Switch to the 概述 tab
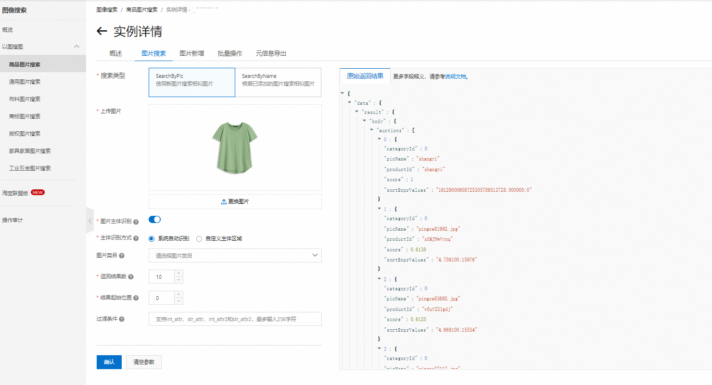Image resolution: width=712 pixels, height=385 pixels. tap(115, 53)
